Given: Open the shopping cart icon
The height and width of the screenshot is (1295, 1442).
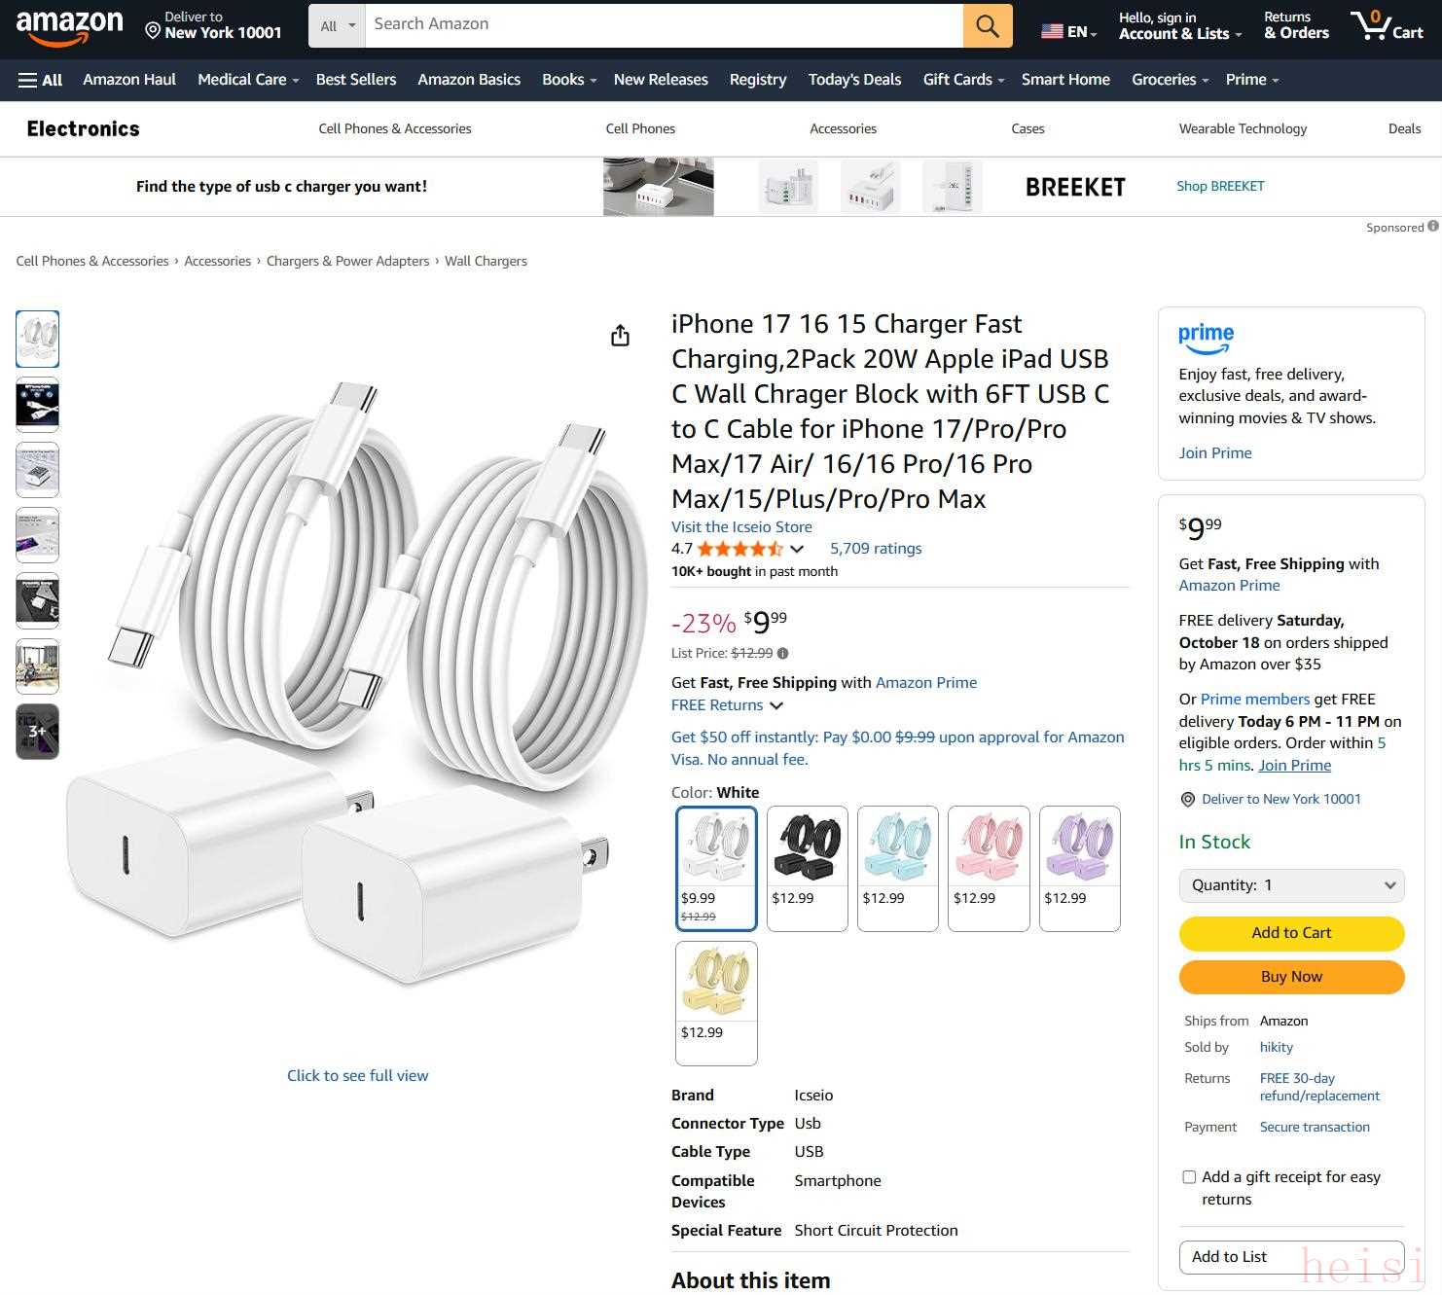Looking at the screenshot, I should [1386, 25].
